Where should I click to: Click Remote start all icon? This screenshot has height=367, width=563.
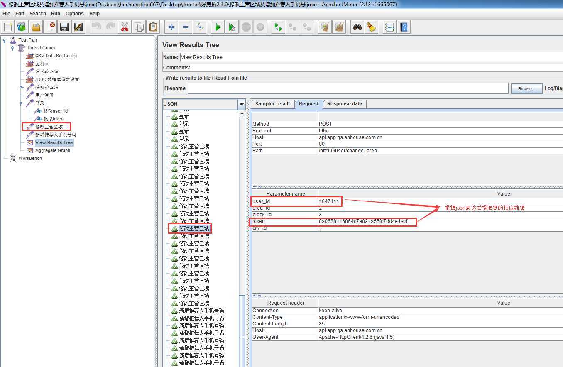(x=279, y=27)
